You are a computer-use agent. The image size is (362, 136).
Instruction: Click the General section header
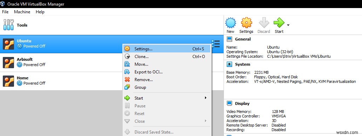coord(243,39)
